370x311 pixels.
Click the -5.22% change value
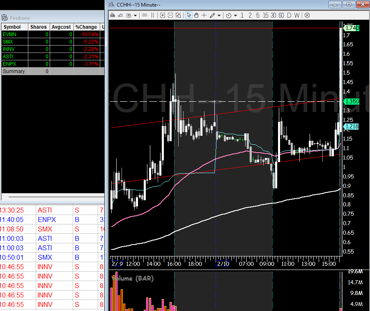(x=90, y=42)
